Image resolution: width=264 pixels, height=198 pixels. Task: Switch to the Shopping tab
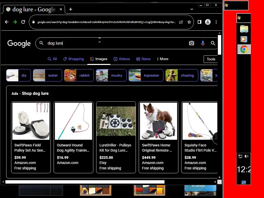[73, 59]
